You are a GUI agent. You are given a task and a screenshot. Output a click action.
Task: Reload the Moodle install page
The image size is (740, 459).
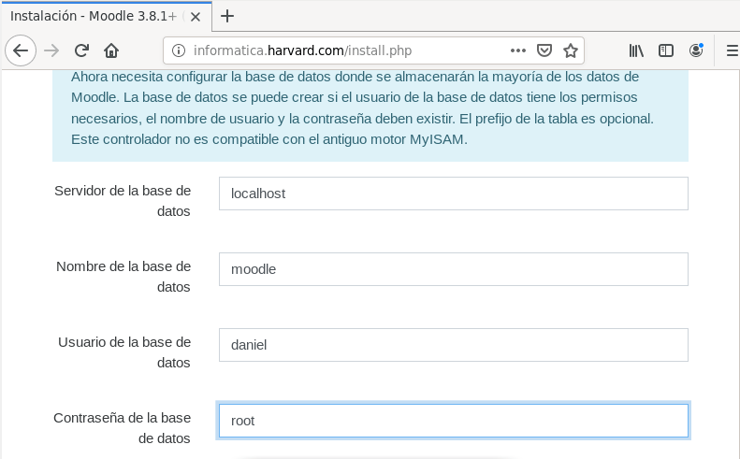pos(81,50)
